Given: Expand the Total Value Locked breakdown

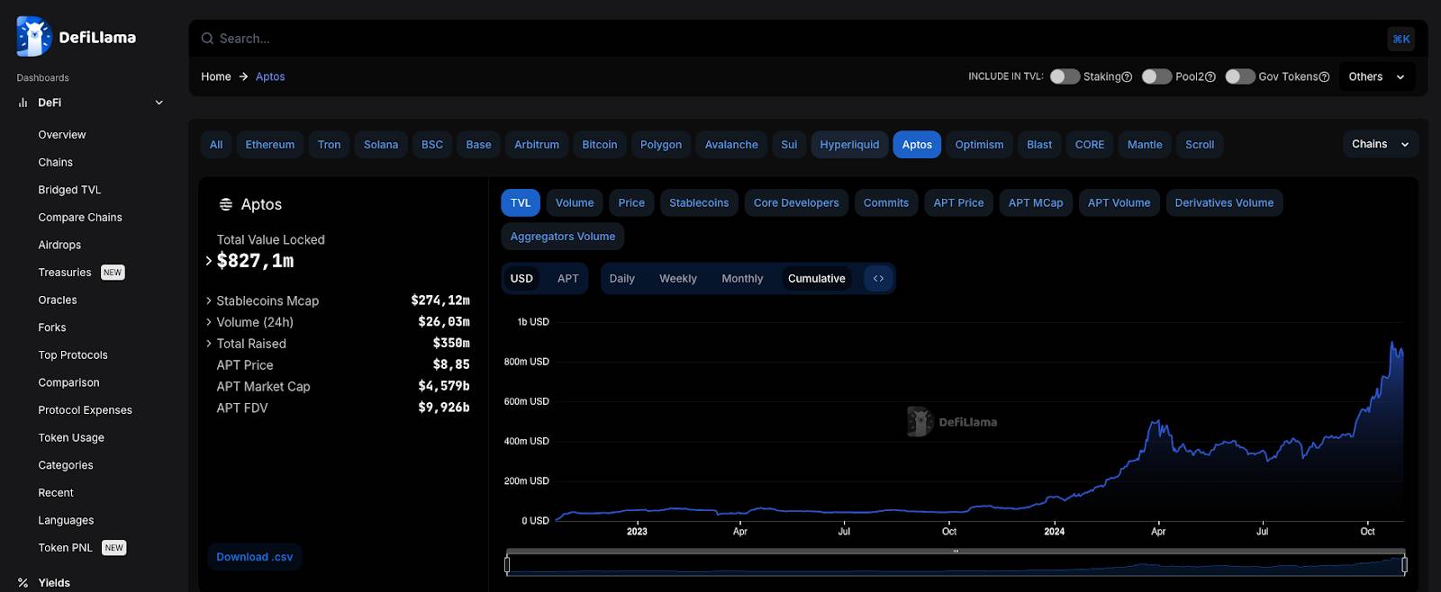Looking at the screenshot, I should point(209,261).
